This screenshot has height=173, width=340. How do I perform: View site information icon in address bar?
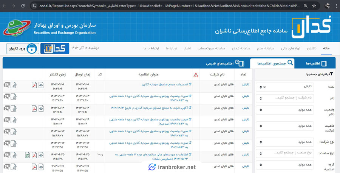tap(34, 6)
